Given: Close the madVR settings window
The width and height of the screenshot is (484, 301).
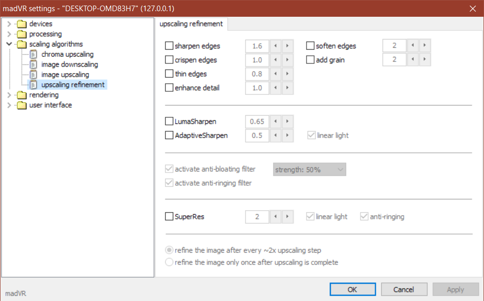Looking at the screenshot, I should pyautogui.click(x=473, y=8).
